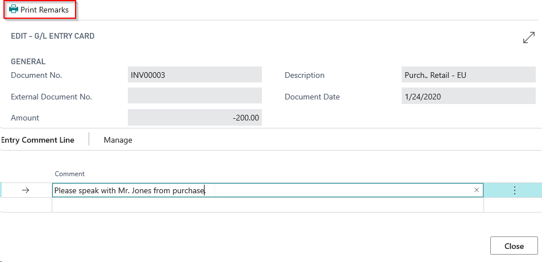Open the Manage menu
Image resolution: width=542 pixels, height=262 pixels.
point(118,140)
